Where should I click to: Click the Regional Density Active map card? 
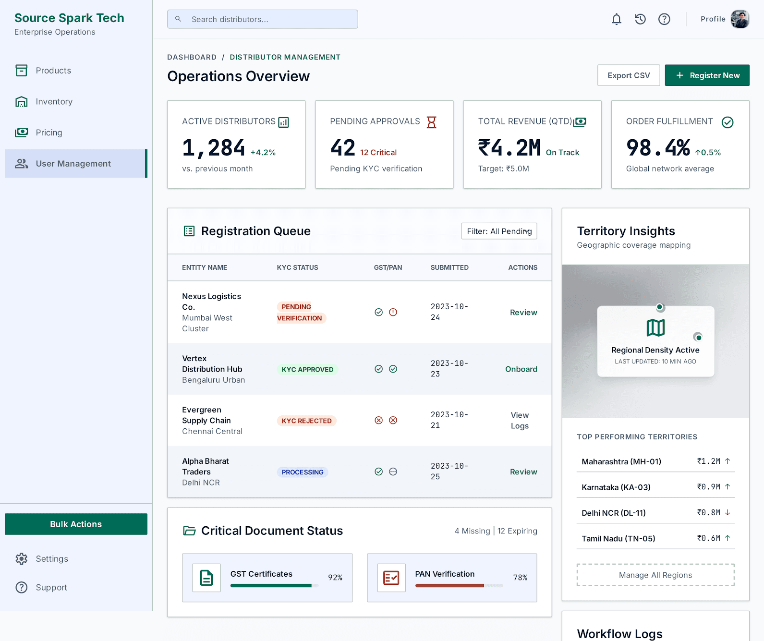(655, 341)
